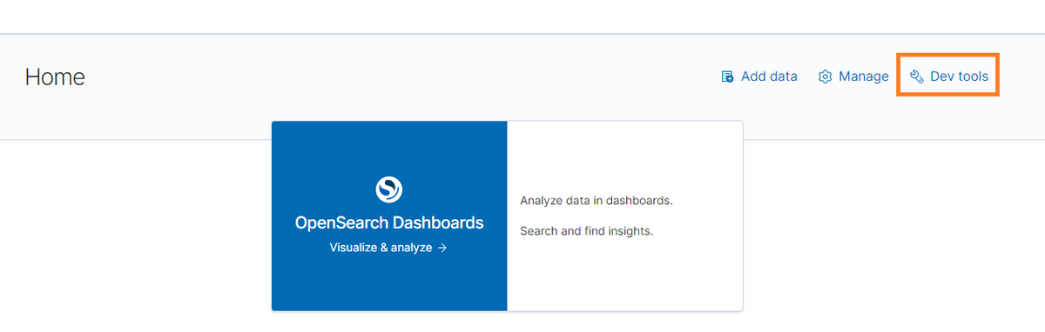Click the Dev tools wrench icon

click(x=916, y=76)
